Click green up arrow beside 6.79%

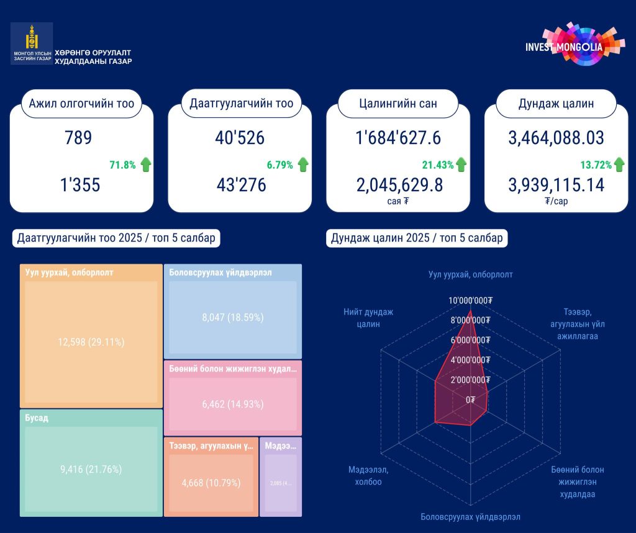click(x=303, y=165)
